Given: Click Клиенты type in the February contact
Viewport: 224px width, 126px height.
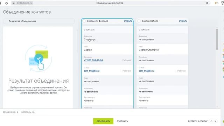Looking at the screenshot, I should coord(89,100).
